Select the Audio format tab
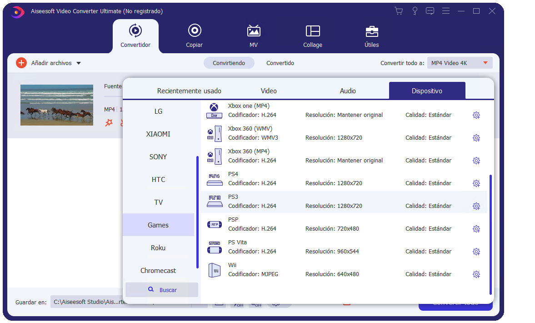The width and height of the screenshot is (535, 323). [348, 91]
